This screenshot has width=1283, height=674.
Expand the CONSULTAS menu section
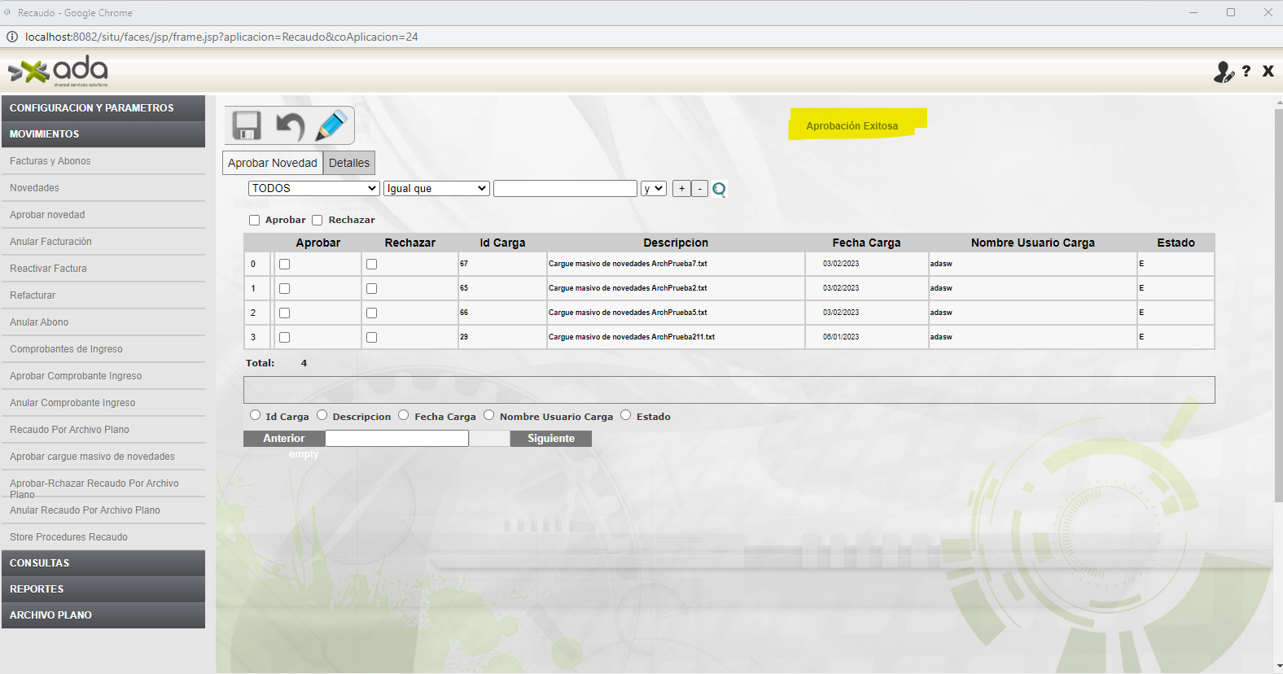click(103, 563)
